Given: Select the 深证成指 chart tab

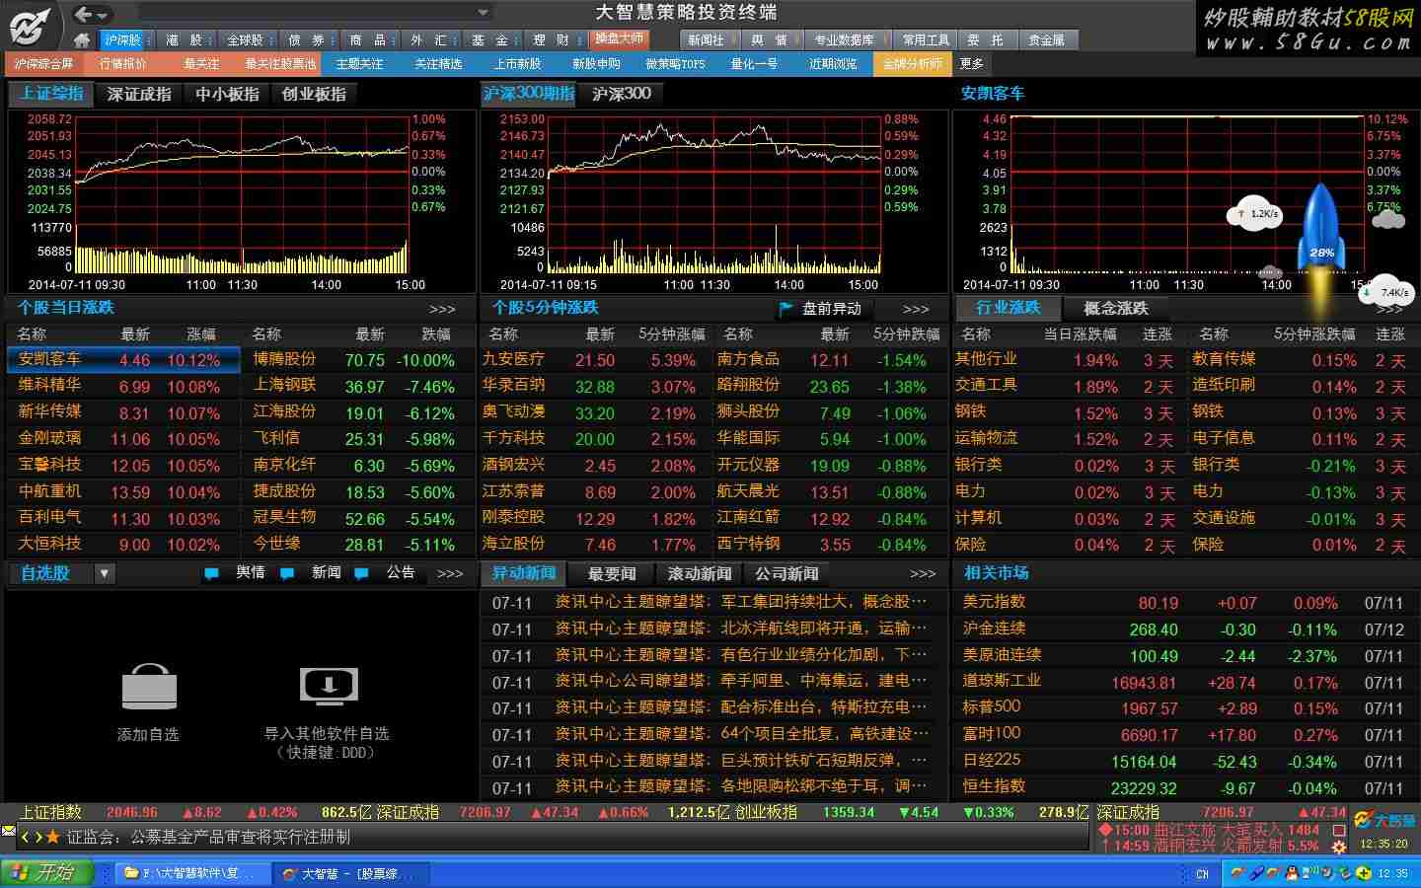Looking at the screenshot, I should coord(139,94).
